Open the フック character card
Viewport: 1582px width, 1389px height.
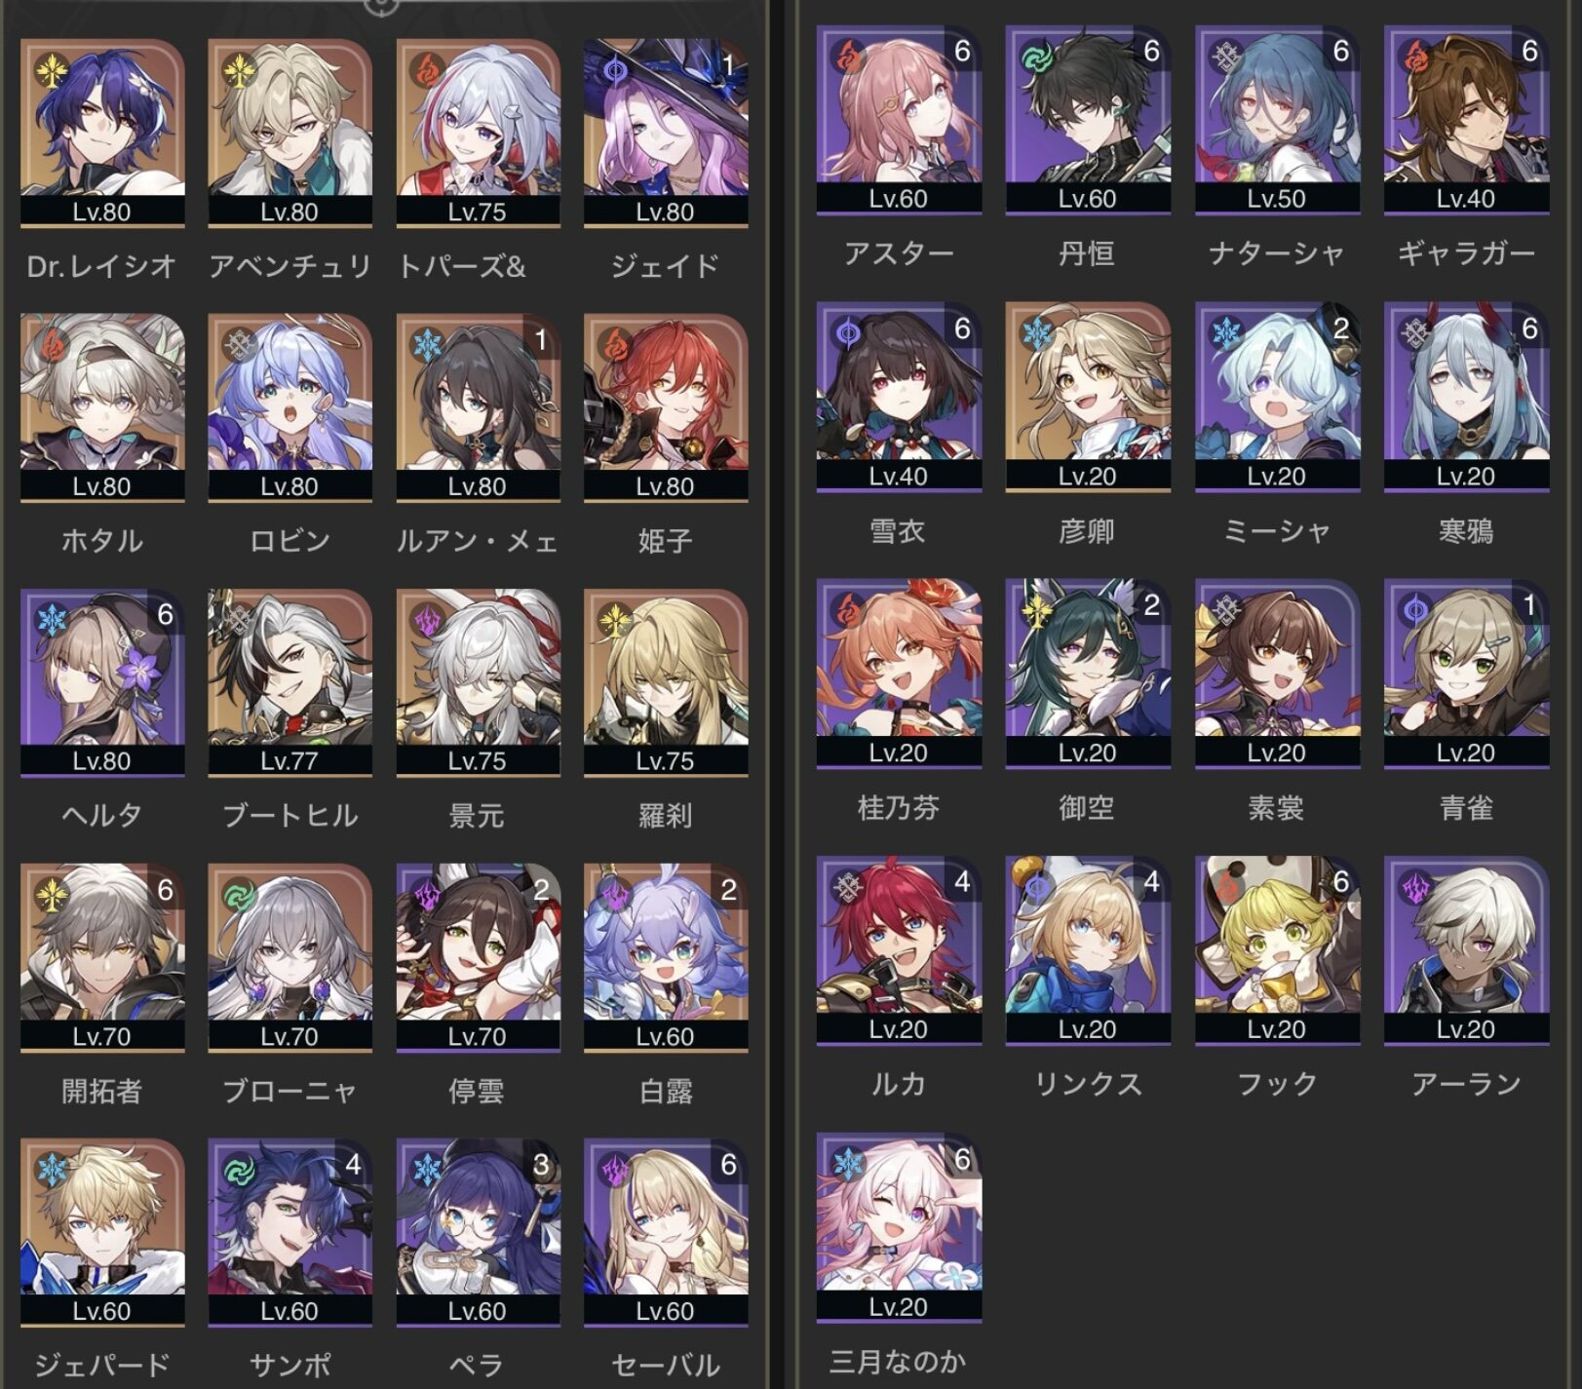(1277, 950)
